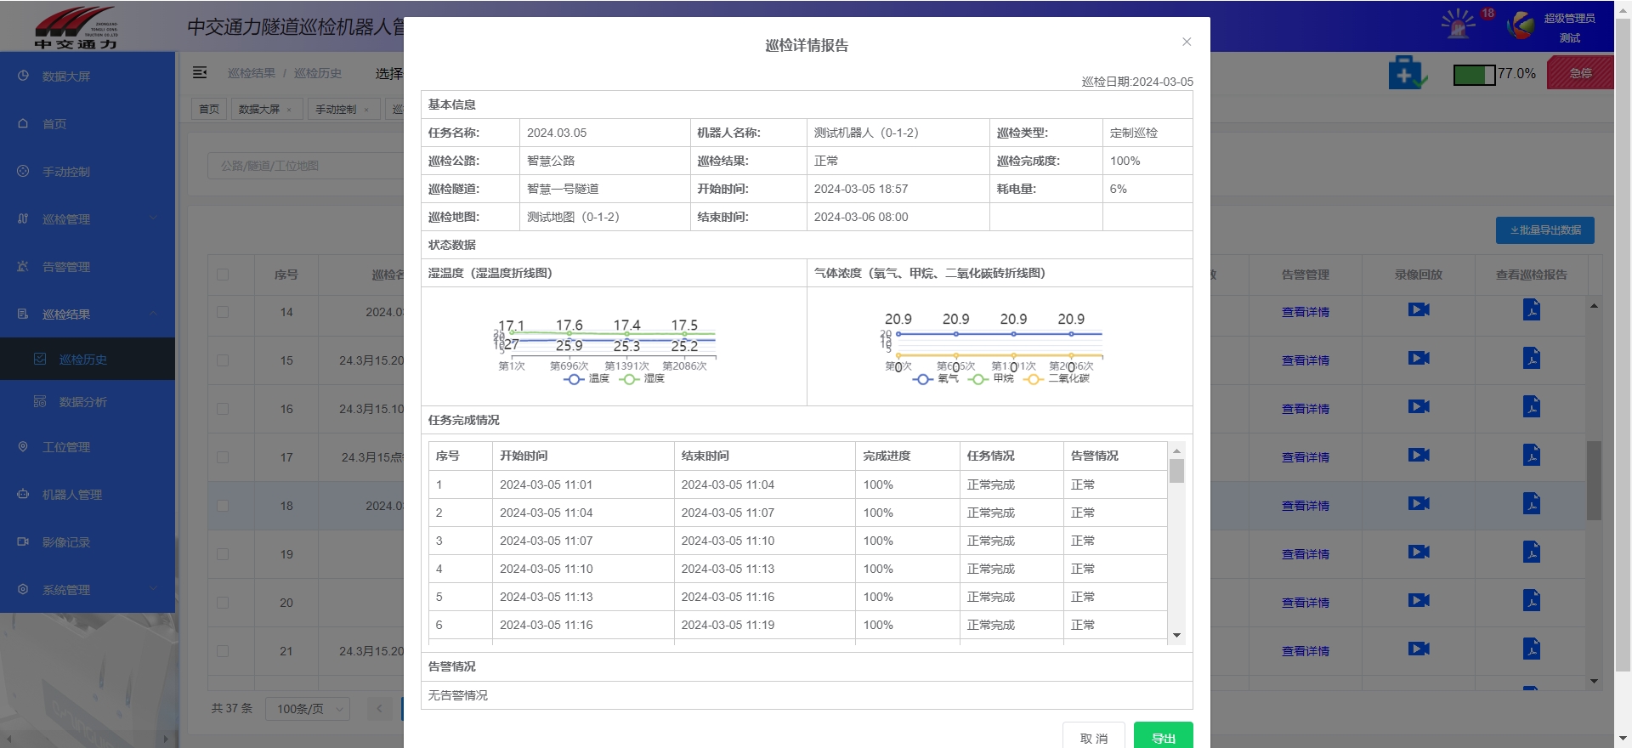The width and height of the screenshot is (1632, 748).
Task: Open PDF inspection report for row 21
Action: click(1532, 649)
